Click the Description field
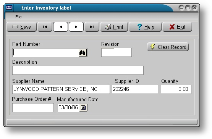The image size is (212, 139). (x=78, y=70)
